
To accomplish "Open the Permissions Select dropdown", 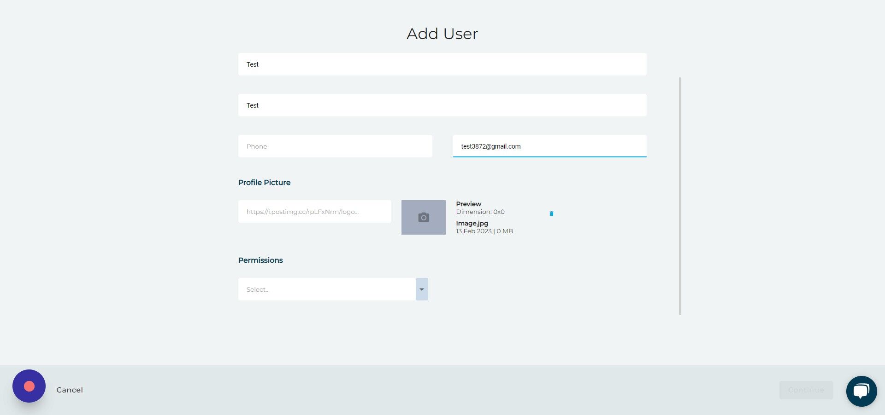I will pyautogui.click(x=327, y=289).
